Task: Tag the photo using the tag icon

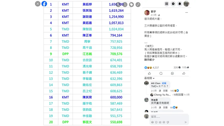Action: (x=131, y=4)
